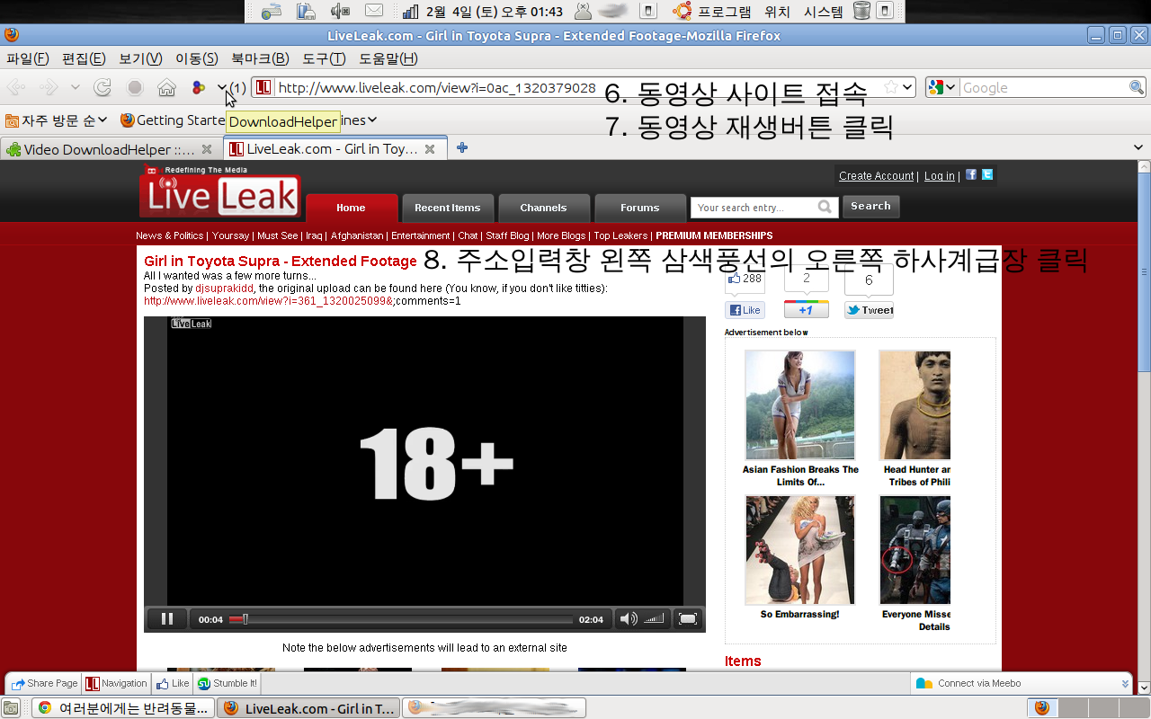Open the 이동(S) menu
1151x719 pixels.
coord(196,58)
